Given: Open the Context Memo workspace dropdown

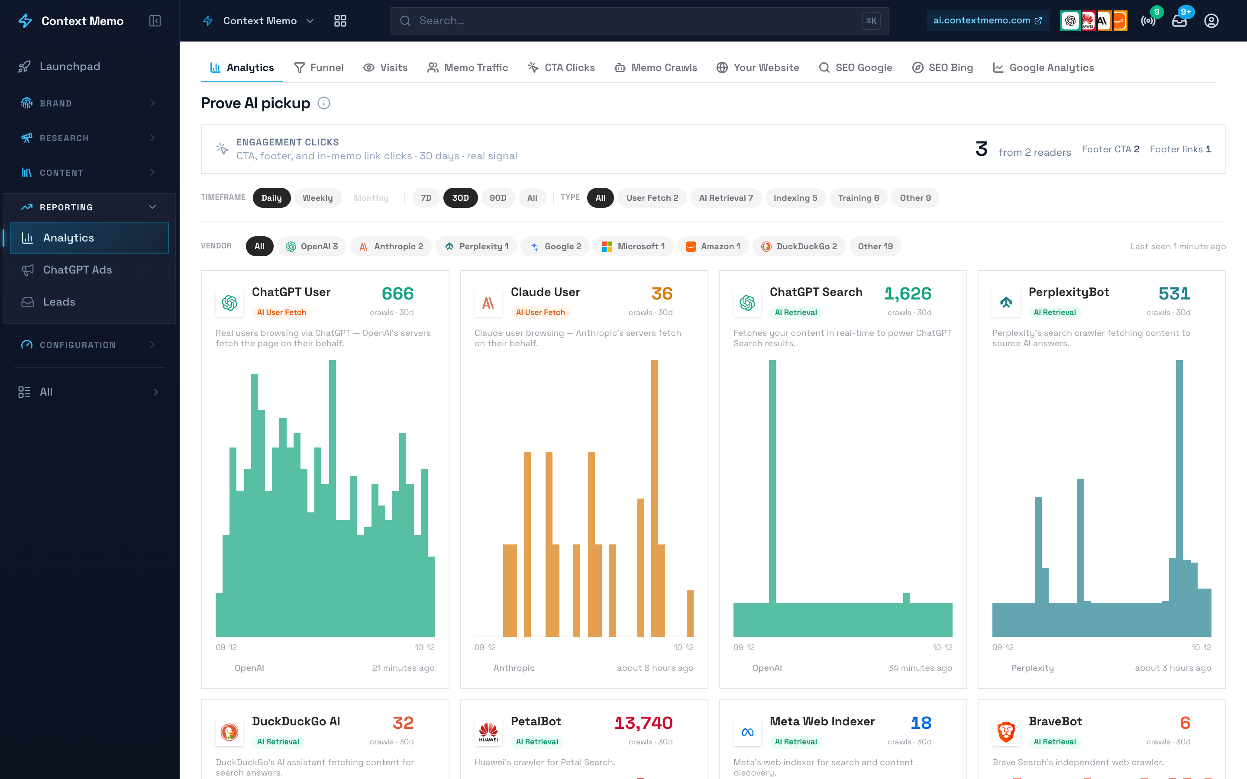Looking at the screenshot, I should [x=258, y=21].
